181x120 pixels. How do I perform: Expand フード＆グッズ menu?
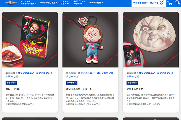pos(65,2)
